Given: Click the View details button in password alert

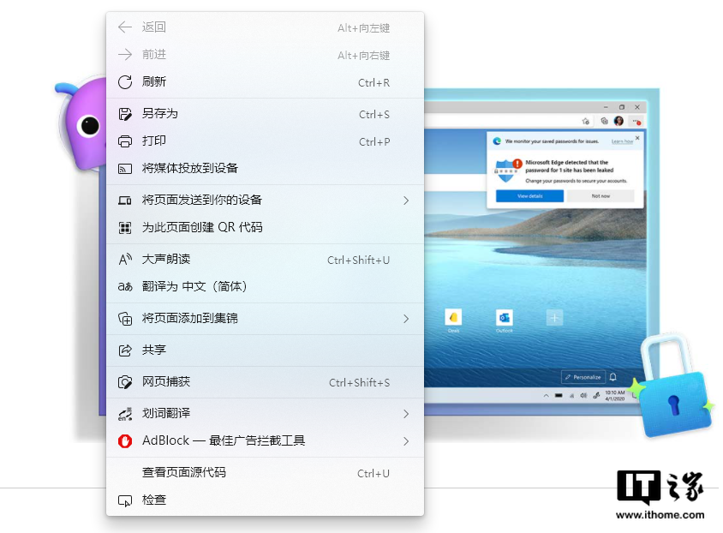Looking at the screenshot, I should coord(529,196).
